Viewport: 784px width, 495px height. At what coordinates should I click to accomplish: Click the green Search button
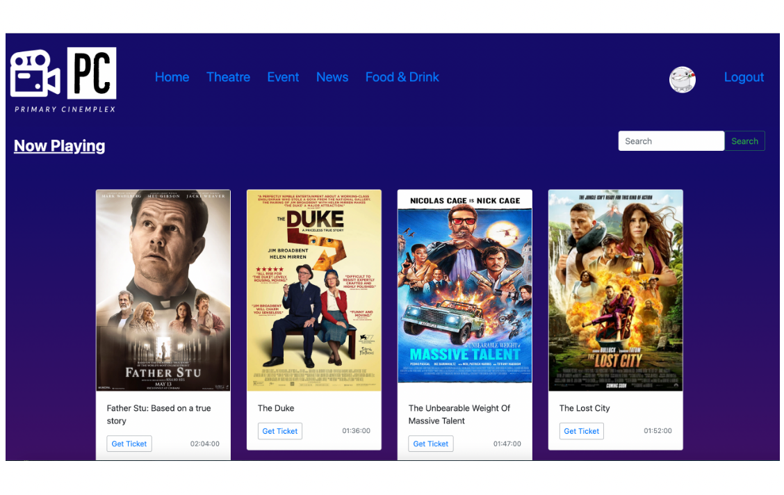[744, 141]
